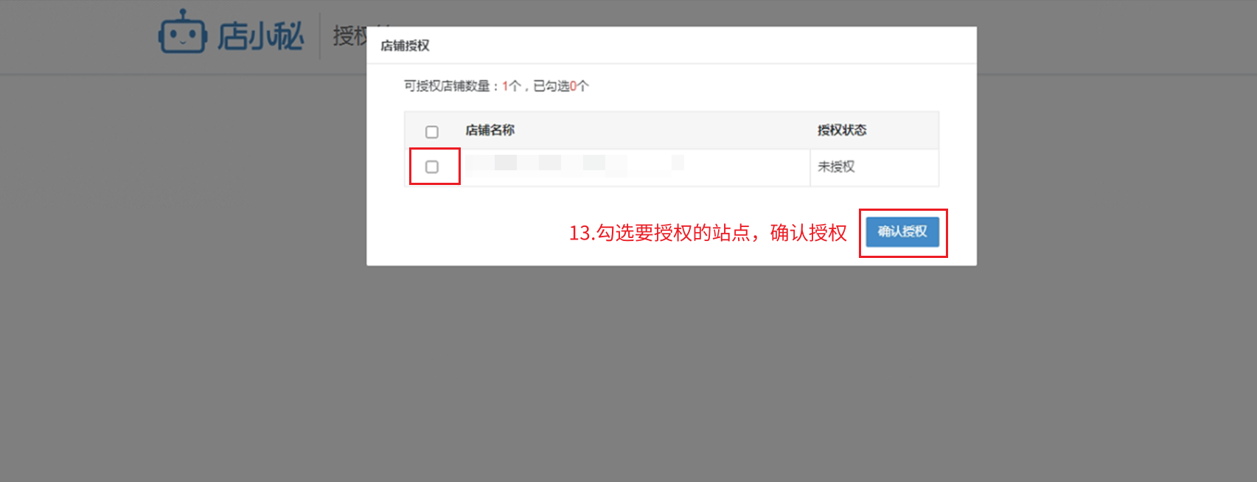
Task: Click the 店铺授权 dialog title
Action: (405, 46)
